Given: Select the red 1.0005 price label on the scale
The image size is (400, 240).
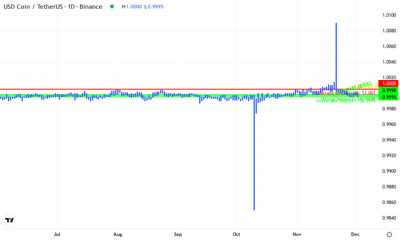Looking at the screenshot, I should 390,84.
